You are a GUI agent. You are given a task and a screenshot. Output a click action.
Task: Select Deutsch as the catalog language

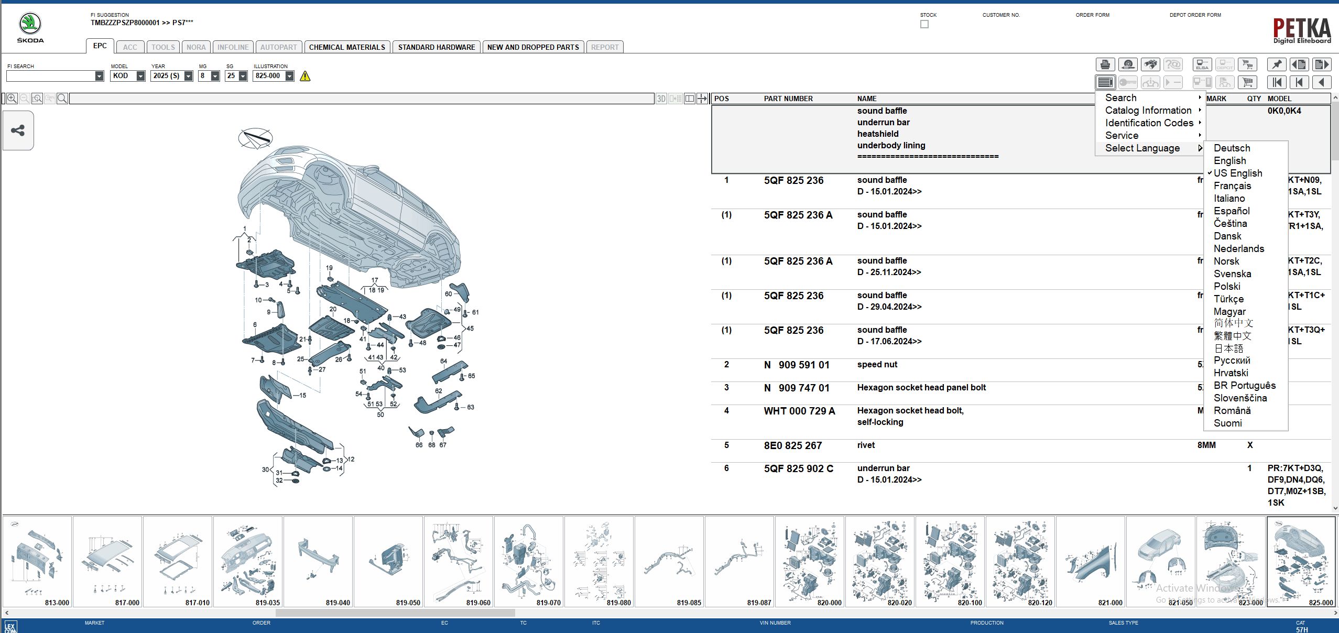(1232, 148)
